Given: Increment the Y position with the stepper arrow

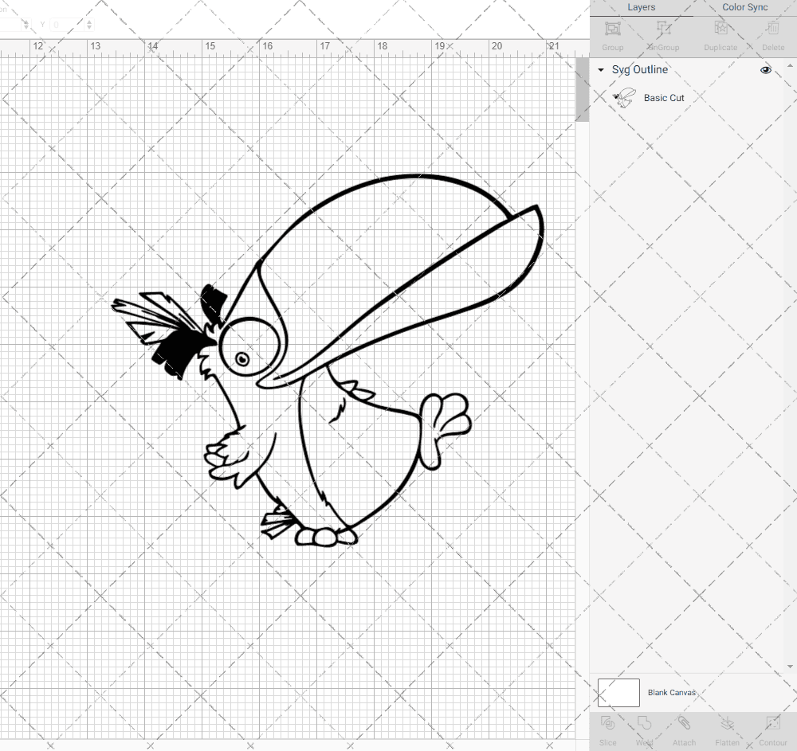Looking at the screenshot, I should (88, 22).
